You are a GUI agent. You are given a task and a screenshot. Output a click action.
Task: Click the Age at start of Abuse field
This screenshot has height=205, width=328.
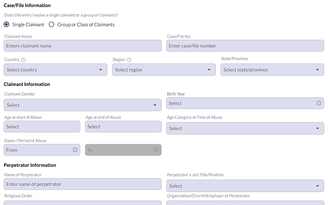coord(42,127)
